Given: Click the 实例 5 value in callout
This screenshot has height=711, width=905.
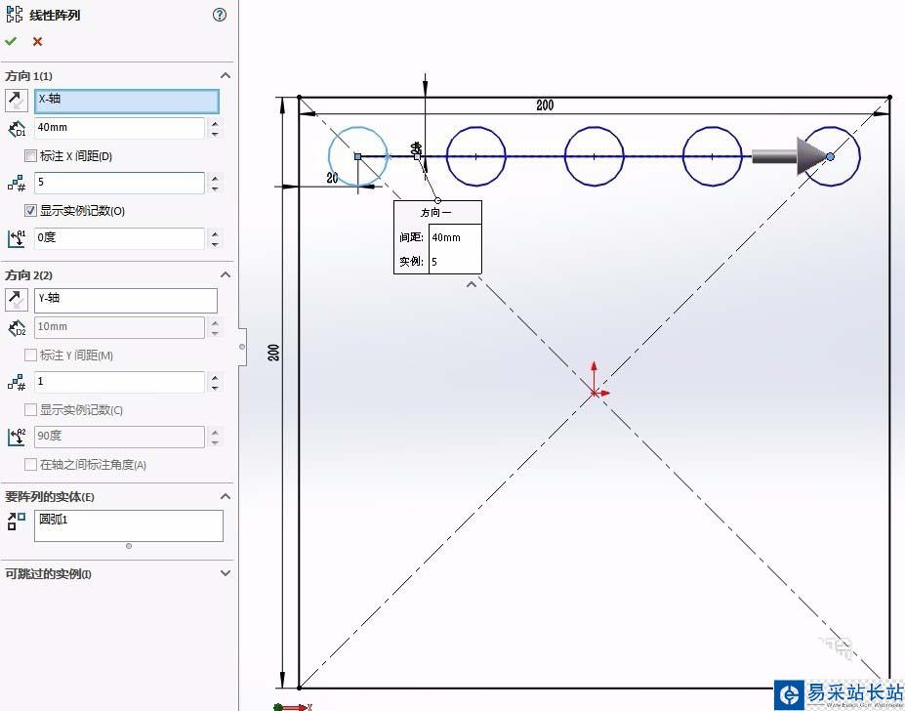Looking at the screenshot, I should 455,262.
